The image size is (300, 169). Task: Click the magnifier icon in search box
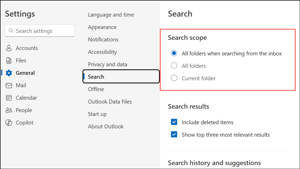click(11, 31)
